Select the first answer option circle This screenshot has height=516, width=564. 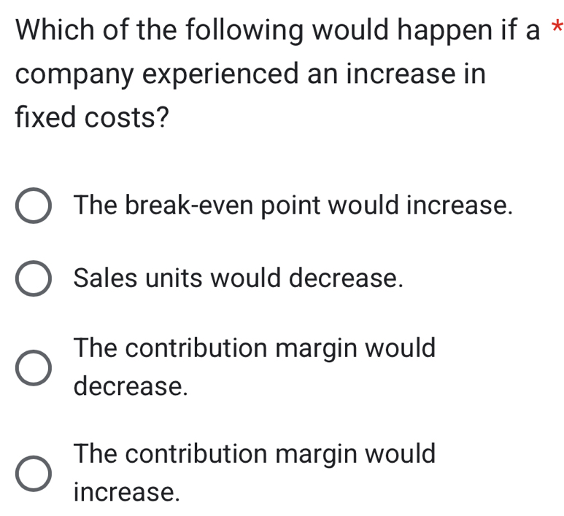(33, 206)
